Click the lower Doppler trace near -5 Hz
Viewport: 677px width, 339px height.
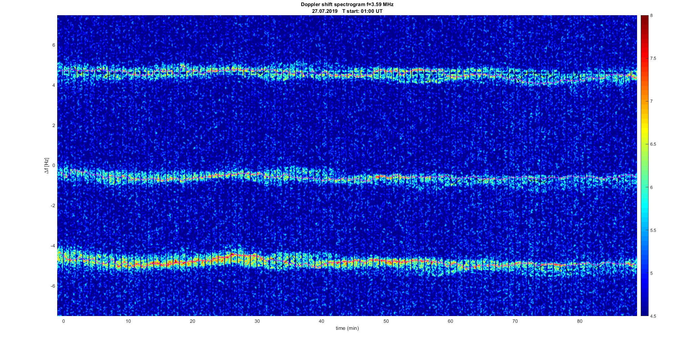tap(347, 262)
